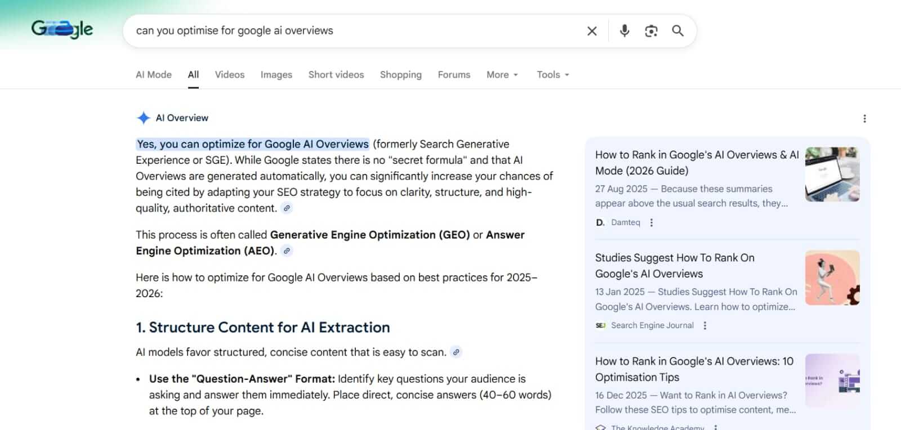Click thumbnail of Optimisation Tips article
Screen dimensions: 901x430
[832, 380]
